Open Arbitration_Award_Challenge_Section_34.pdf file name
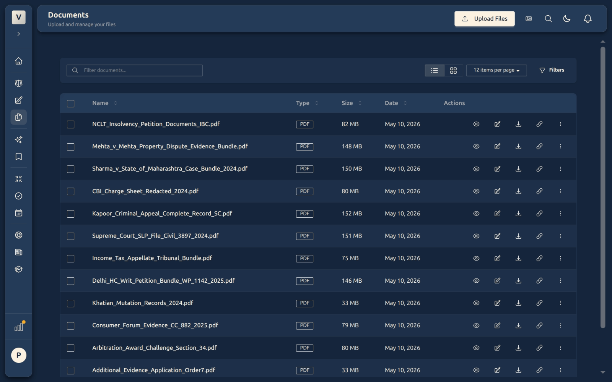This screenshot has width=612, height=382. [154, 348]
